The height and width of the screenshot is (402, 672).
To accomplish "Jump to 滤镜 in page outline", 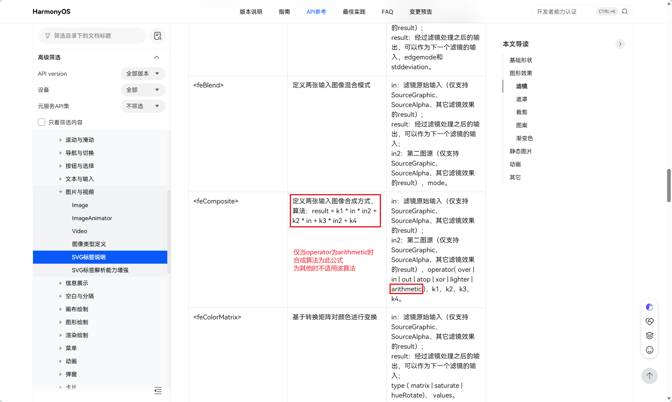I will click(x=521, y=86).
